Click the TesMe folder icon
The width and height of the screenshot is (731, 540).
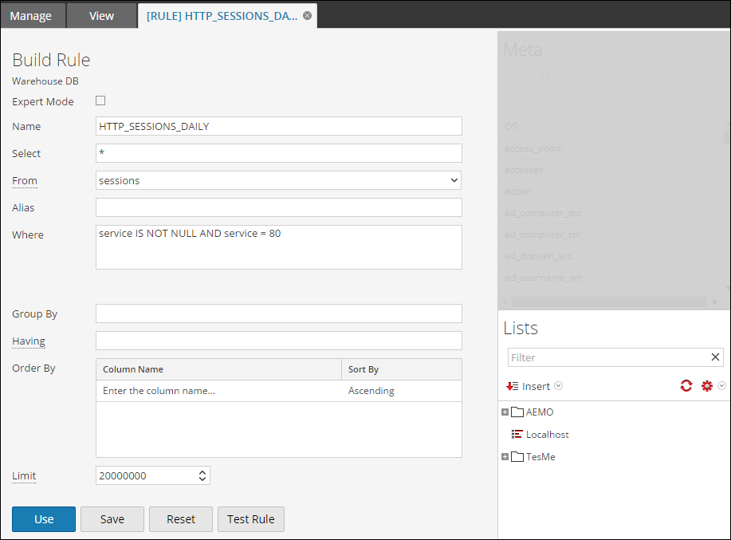pos(517,457)
